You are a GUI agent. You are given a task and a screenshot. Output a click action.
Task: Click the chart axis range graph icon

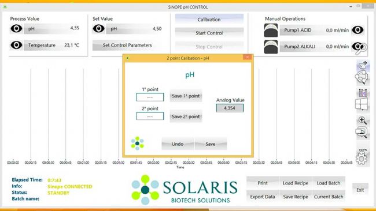coord(363,93)
